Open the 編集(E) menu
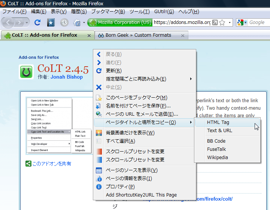The image size is (270, 210). (x=39, y=12)
